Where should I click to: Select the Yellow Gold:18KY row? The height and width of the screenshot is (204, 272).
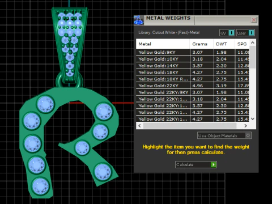pos(193,73)
